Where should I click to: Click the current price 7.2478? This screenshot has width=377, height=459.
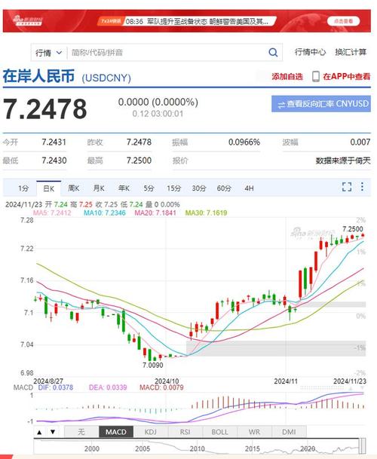click(44, 109)
